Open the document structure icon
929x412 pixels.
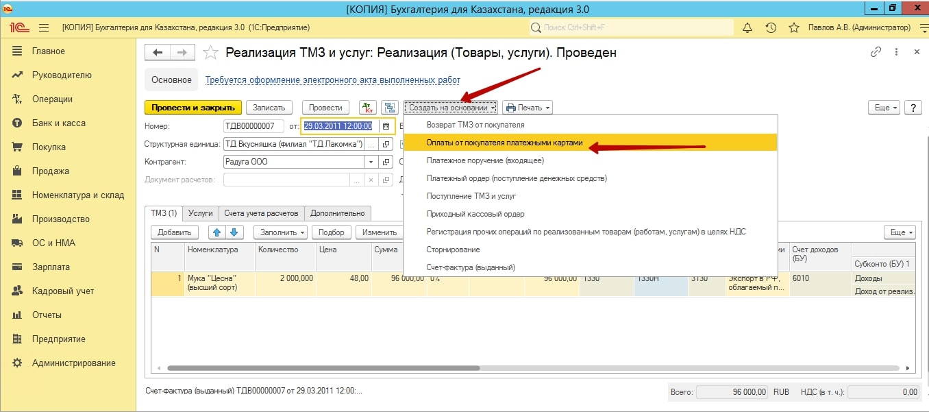point(390,108)
